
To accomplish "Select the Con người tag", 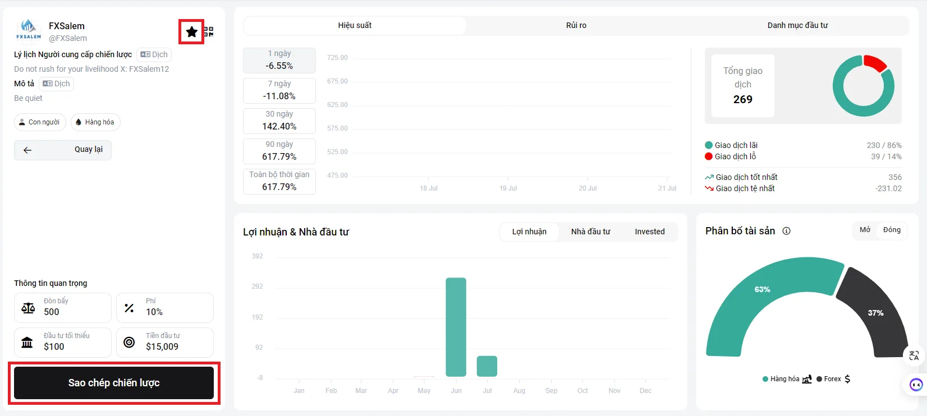I will pos(40,122).
